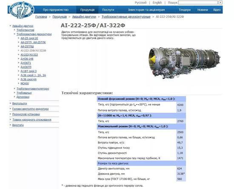Click the thrust value 2760

coord(180,121)
